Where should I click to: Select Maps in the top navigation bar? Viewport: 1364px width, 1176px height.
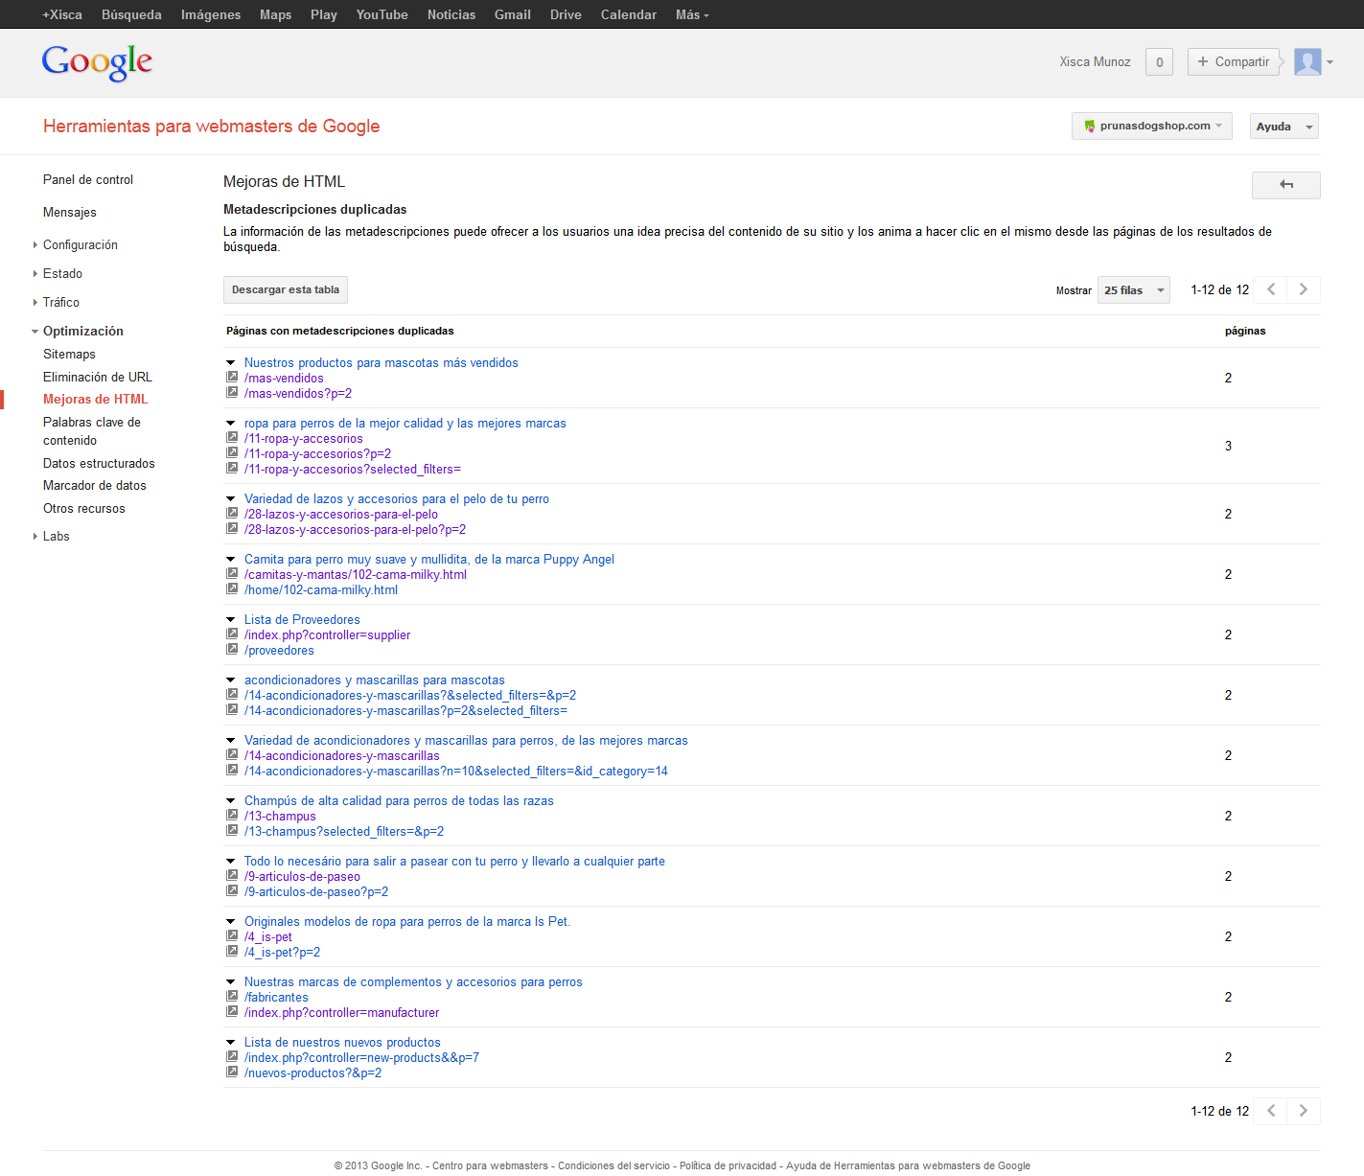pyautogui.click(x=276, y=14)
